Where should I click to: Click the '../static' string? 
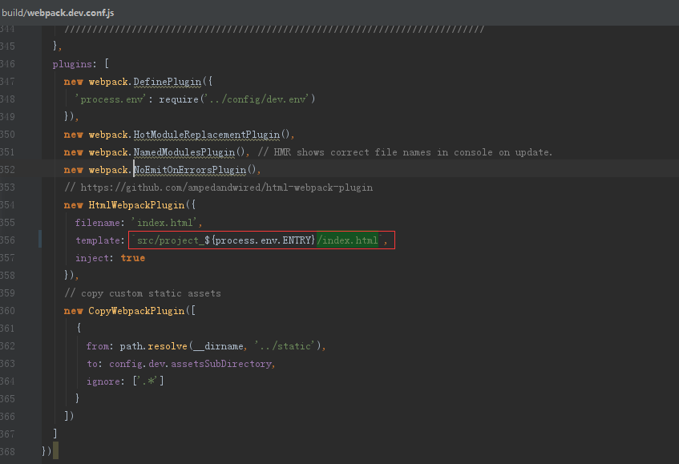[x=285, y=346]
